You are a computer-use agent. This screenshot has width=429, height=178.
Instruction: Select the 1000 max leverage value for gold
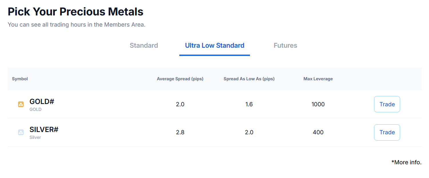(x=318, y=104)
